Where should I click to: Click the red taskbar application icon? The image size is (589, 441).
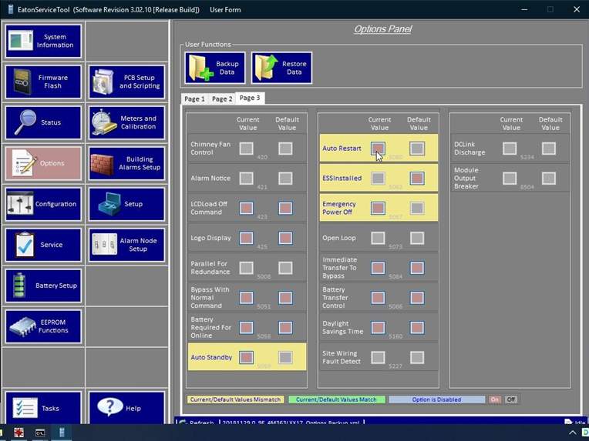click(19, 433)
